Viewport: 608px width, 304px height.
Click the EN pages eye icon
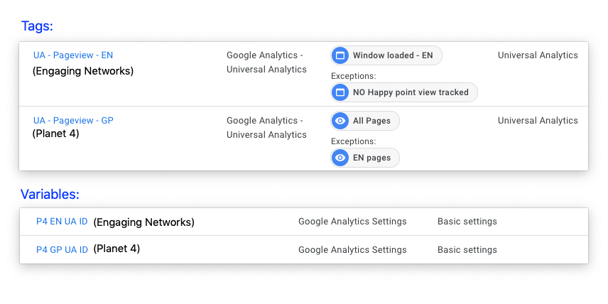tap(340, 158)
